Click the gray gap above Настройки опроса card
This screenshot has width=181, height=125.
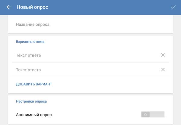coord(91,94)
